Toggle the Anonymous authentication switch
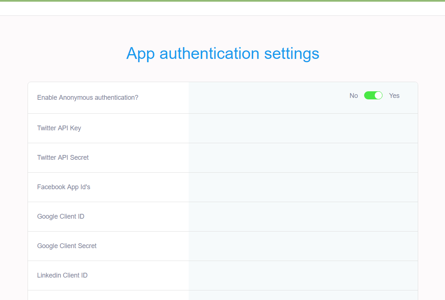 (x=373, y=96)
